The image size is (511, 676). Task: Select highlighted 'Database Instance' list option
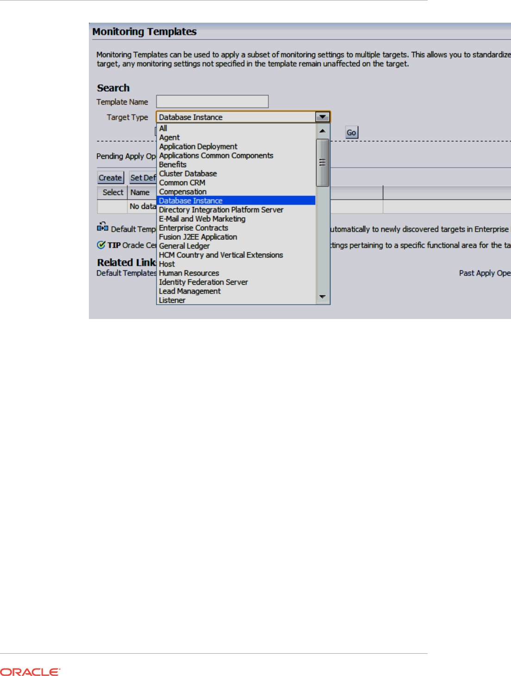click(237, 200)
